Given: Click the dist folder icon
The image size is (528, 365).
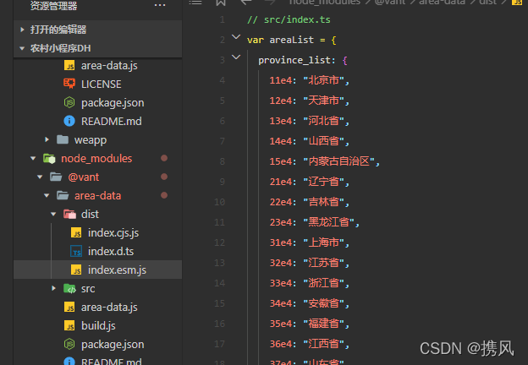Looking at the screenshot, I should coord(69,214).
